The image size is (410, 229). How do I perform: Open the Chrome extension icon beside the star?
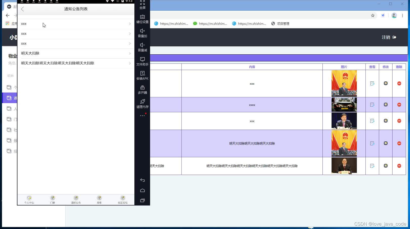coord(383,15)
